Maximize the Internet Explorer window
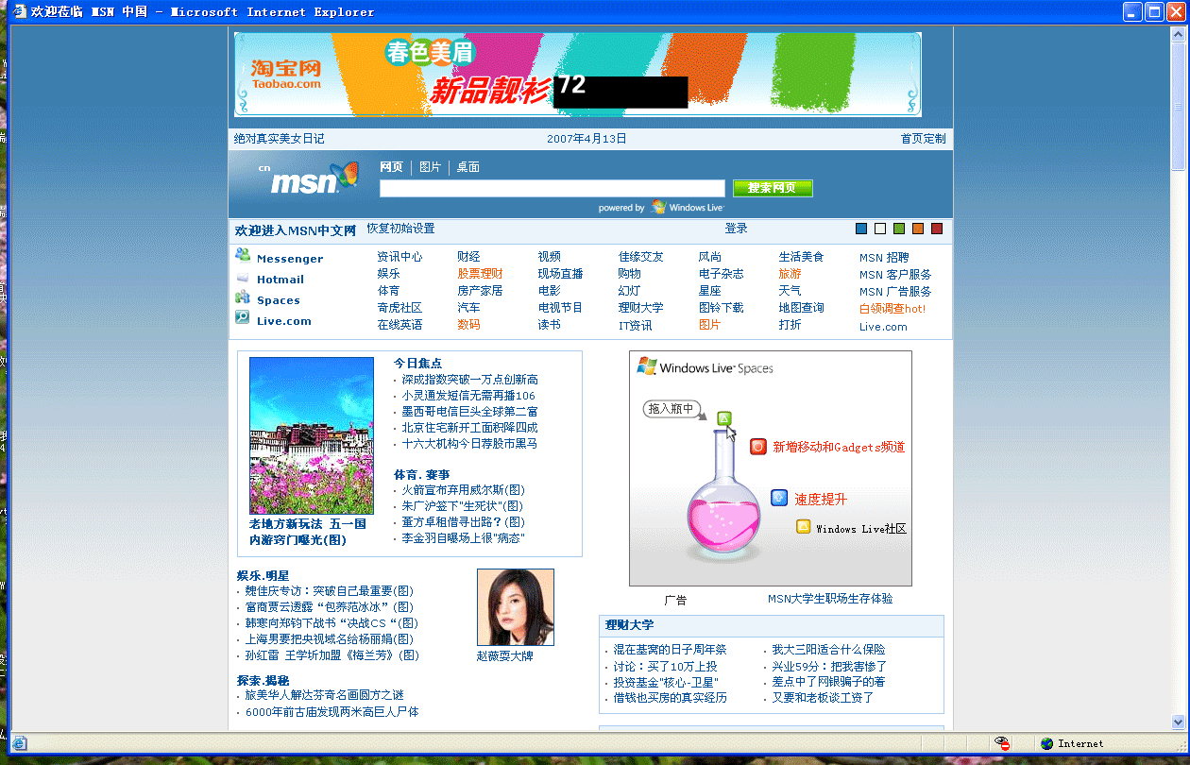Screen dimensions: 1190x765 click(x=1154, y=12)
